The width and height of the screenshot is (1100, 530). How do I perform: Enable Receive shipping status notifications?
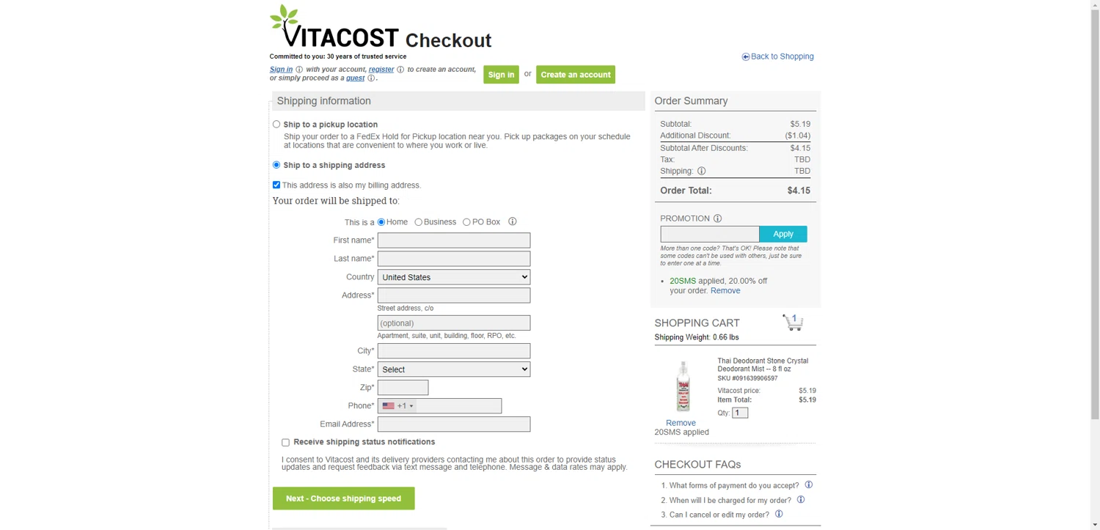(285, 442)
